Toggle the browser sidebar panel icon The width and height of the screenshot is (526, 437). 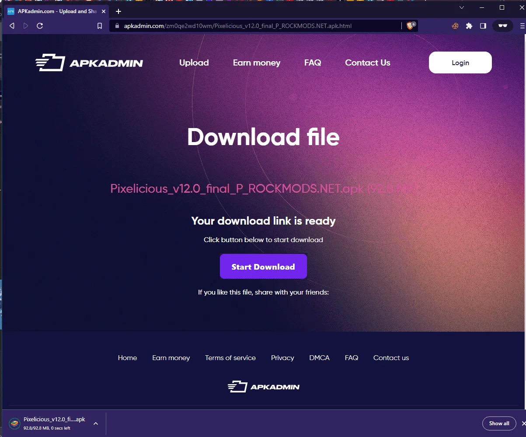pos(483,26)
